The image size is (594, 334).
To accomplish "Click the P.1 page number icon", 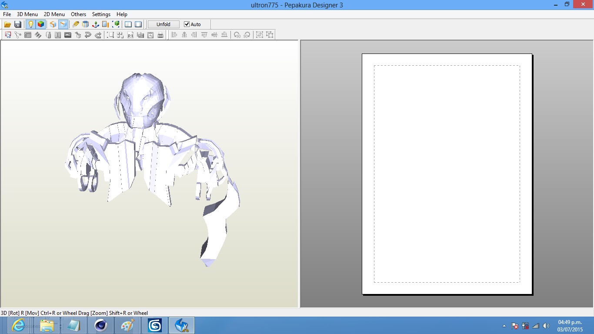I will coord(130,35).
